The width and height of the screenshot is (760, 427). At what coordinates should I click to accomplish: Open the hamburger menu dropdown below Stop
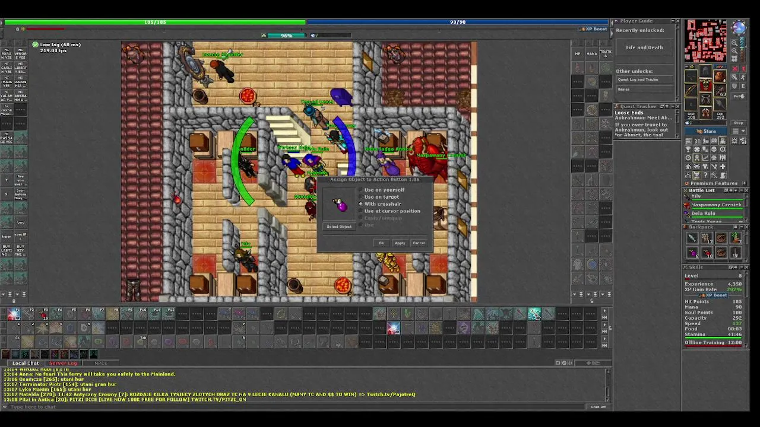pos(739,131)
